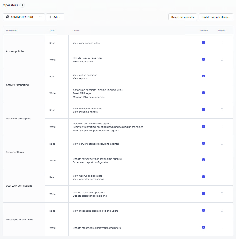Image resolution: width=236 pixels, height=239 pixels.
Task: Uncheck Allowed for Access policies Read
Action: click(x=203, y=43)
